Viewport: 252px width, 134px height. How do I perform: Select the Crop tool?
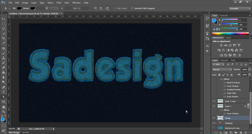[3, 38]
